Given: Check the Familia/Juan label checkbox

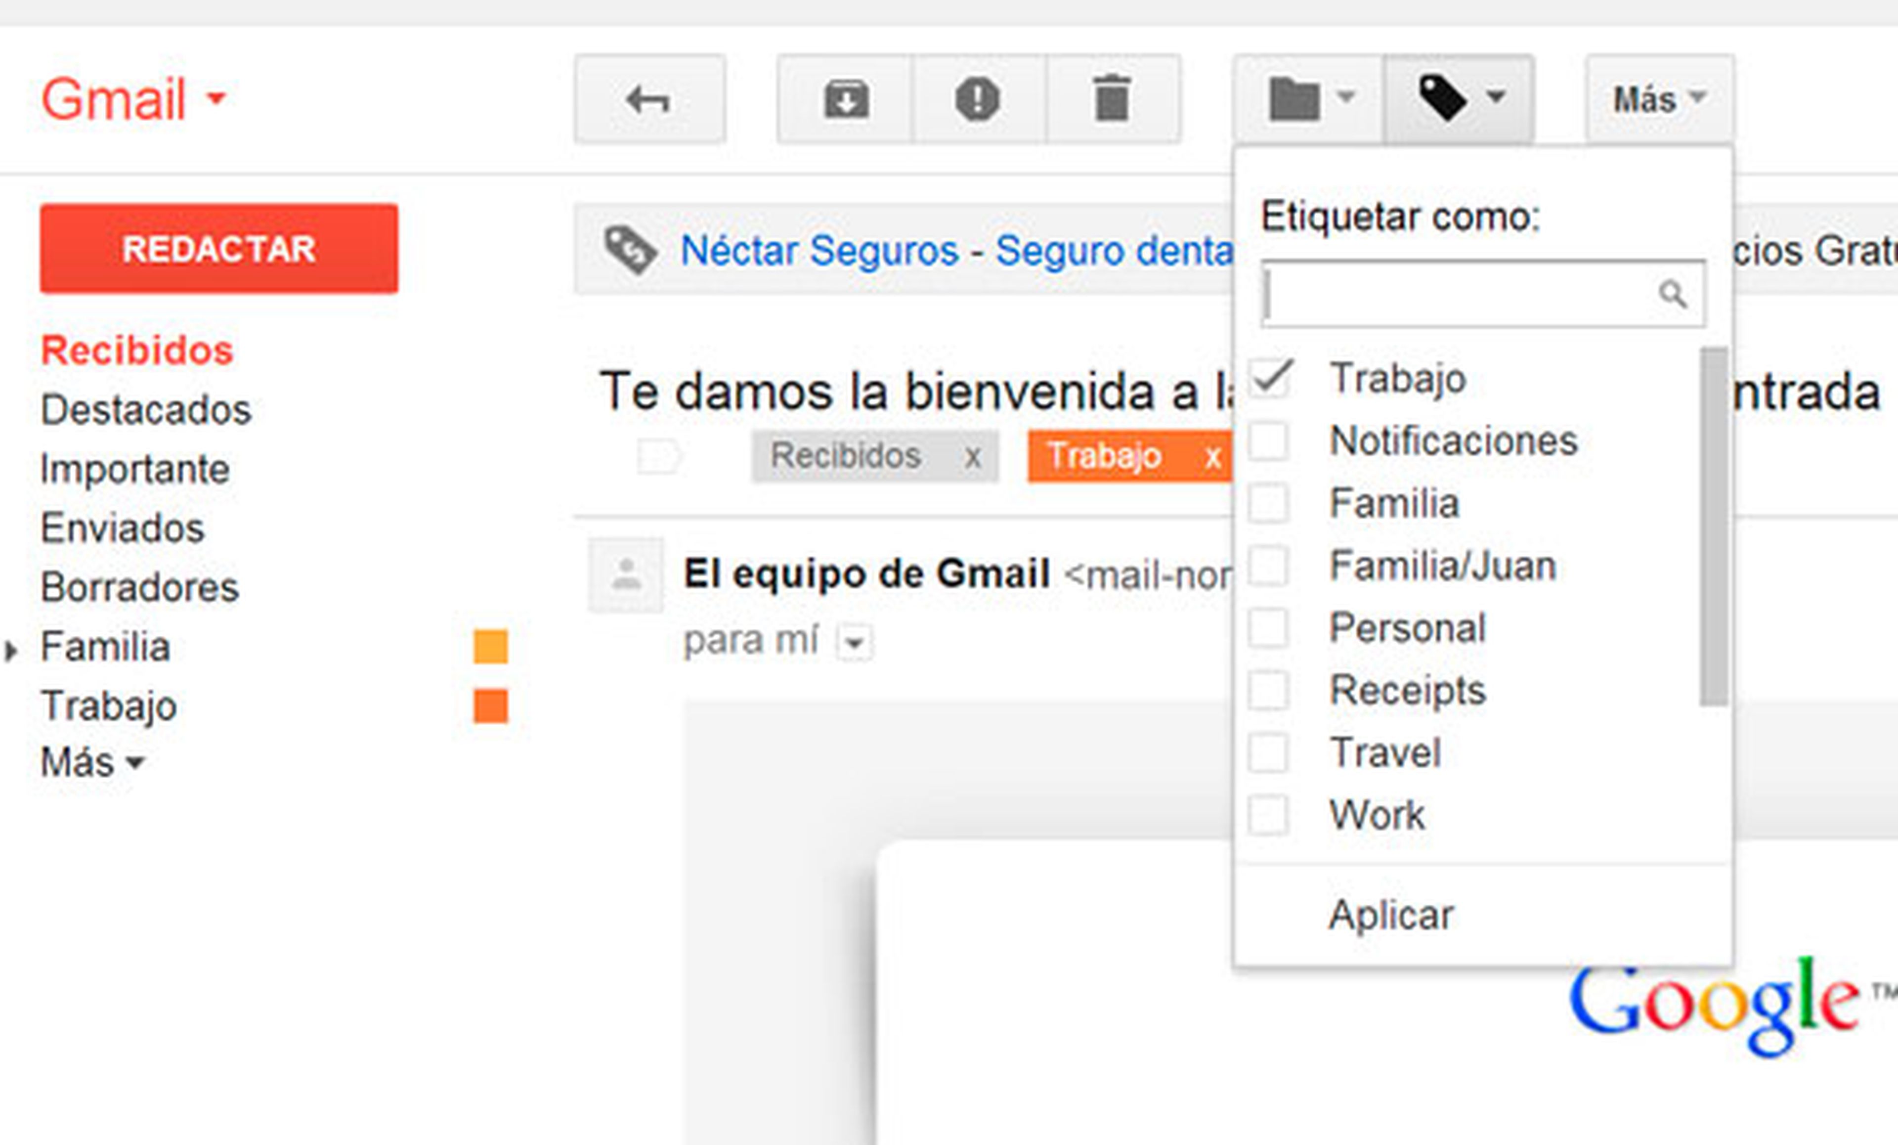Looking at the screenshot, I should (x=1269, y=566).
